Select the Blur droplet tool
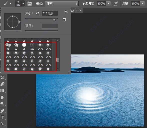 point(2,97)
